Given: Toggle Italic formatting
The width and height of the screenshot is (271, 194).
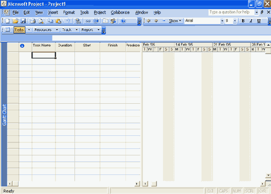Looking at the screenshot, I should pos(251,21).
